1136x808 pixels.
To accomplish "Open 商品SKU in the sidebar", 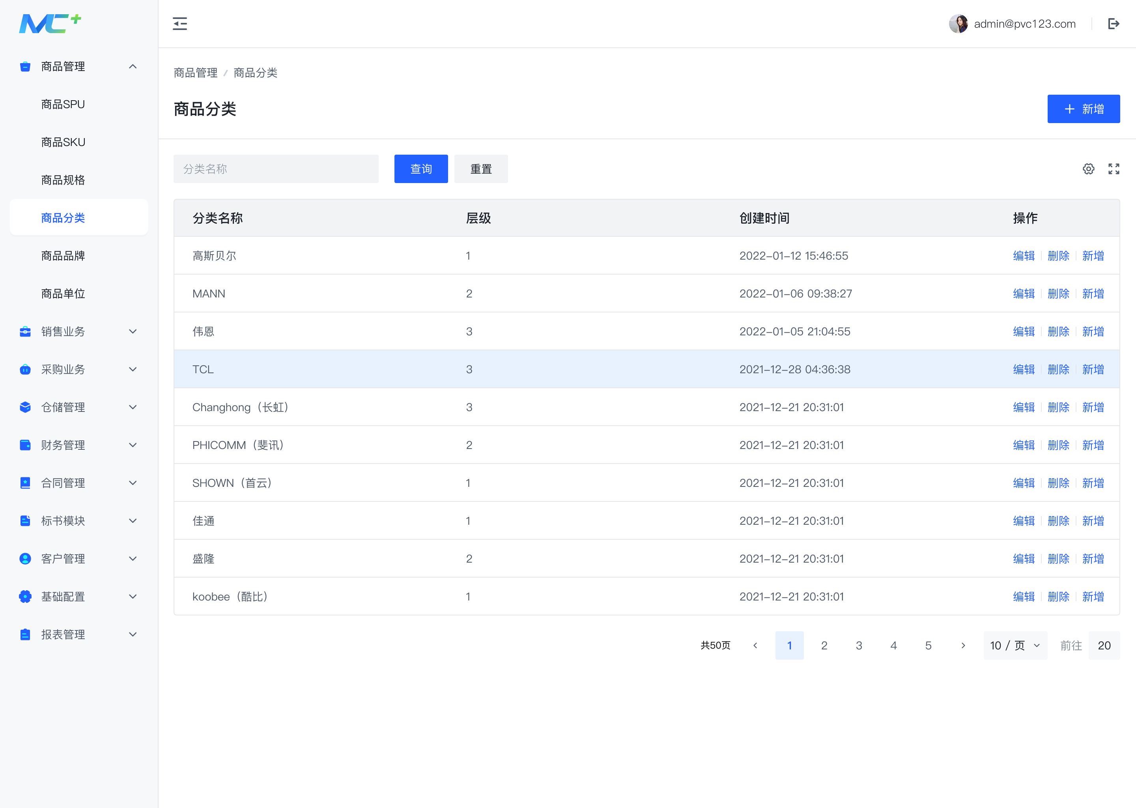I will 63,142.
